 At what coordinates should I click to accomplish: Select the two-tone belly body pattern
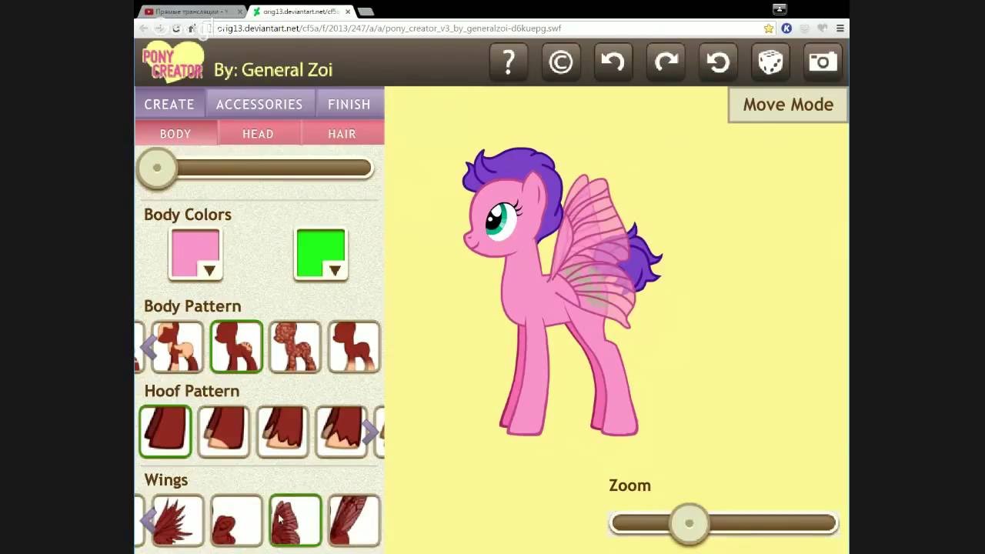point(178,347)
